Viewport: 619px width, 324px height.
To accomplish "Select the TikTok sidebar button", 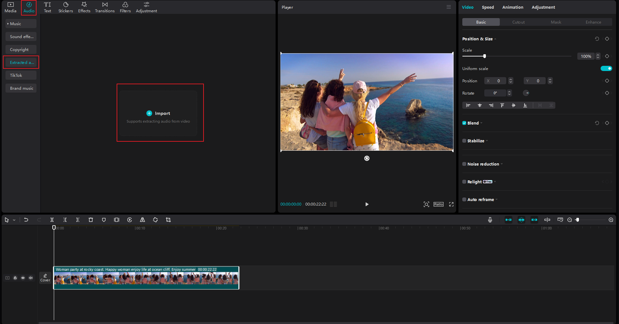I will coord(21,75).
